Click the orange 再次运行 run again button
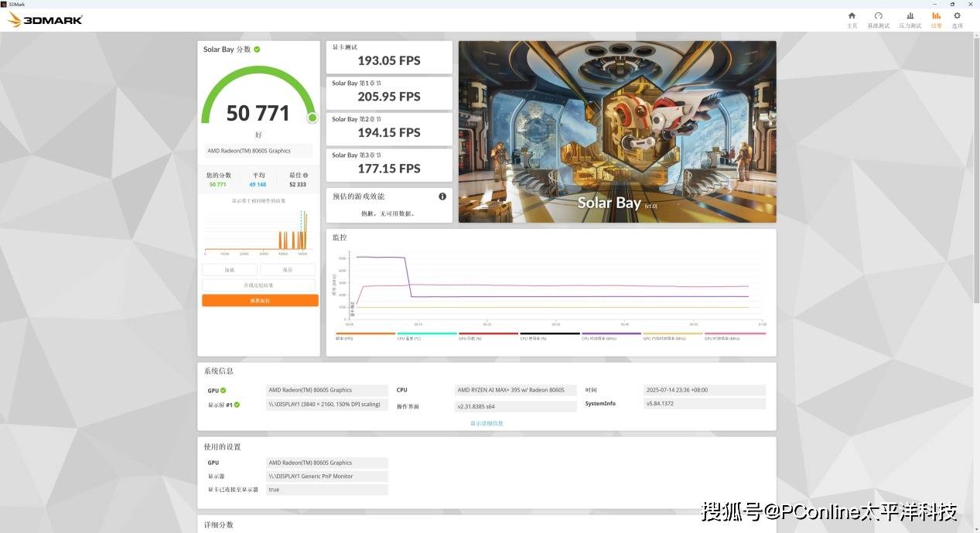This screenshot has height=533, width=980. tap(260, 300)
